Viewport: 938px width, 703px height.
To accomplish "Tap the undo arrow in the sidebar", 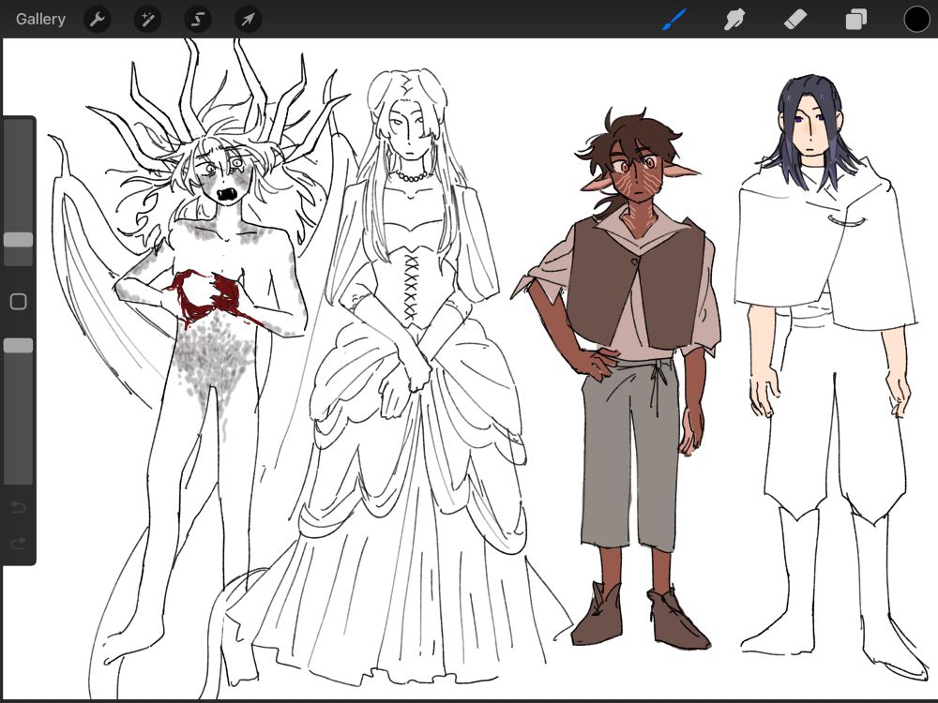I will tap(17, 506).
